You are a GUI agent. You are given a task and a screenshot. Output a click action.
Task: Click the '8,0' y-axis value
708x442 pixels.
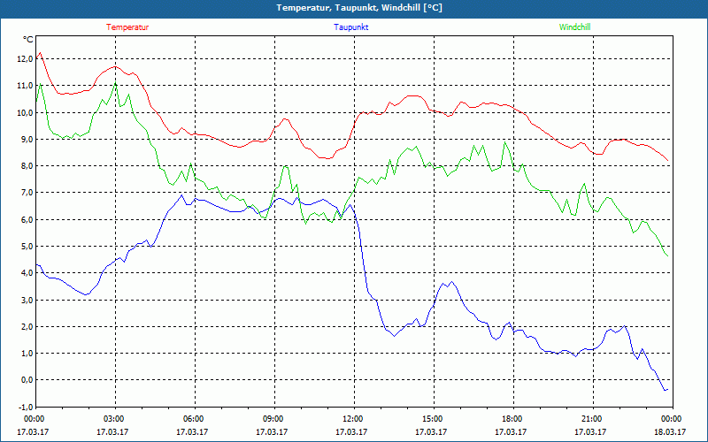pos(27,165)
